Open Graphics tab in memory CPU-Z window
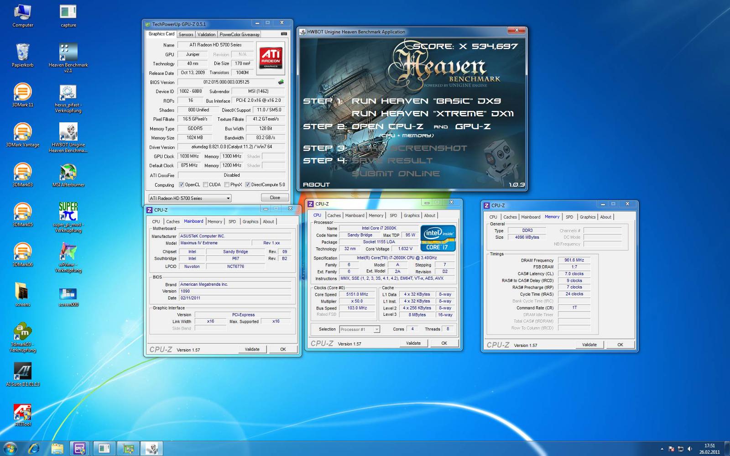730x456 pixels. pos(588,217)
